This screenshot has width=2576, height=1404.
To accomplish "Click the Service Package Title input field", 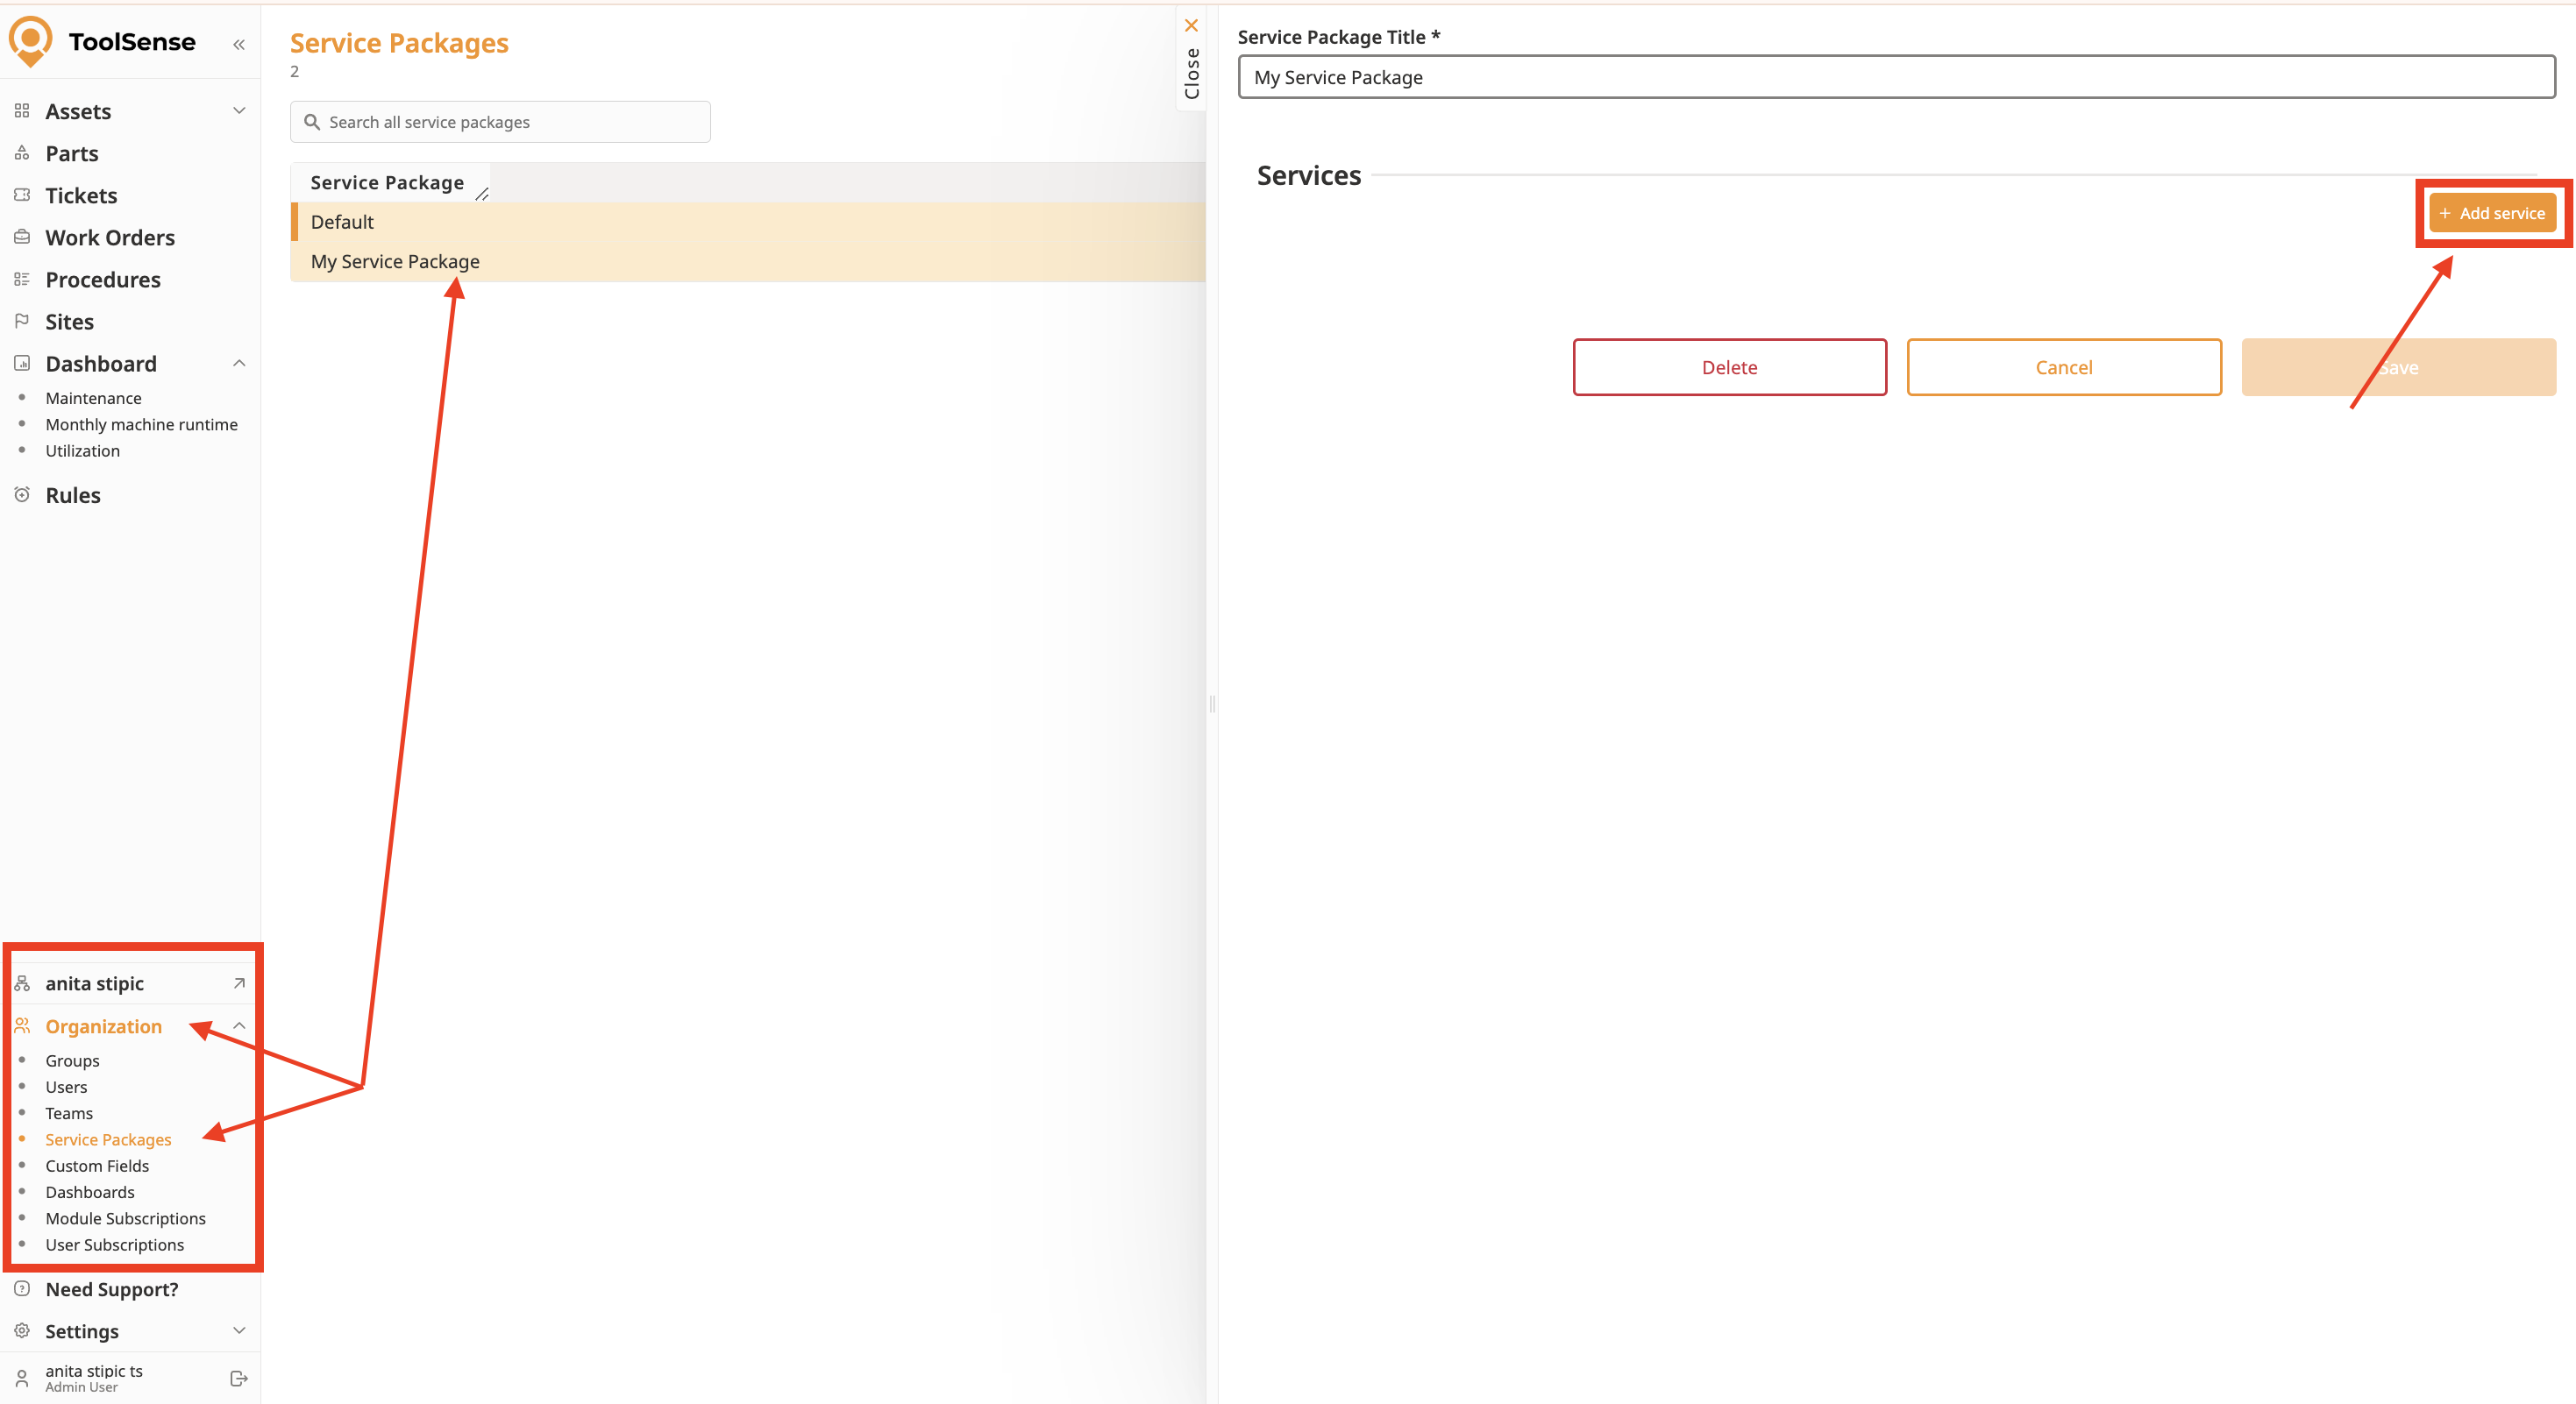I will pos(1896,77).
